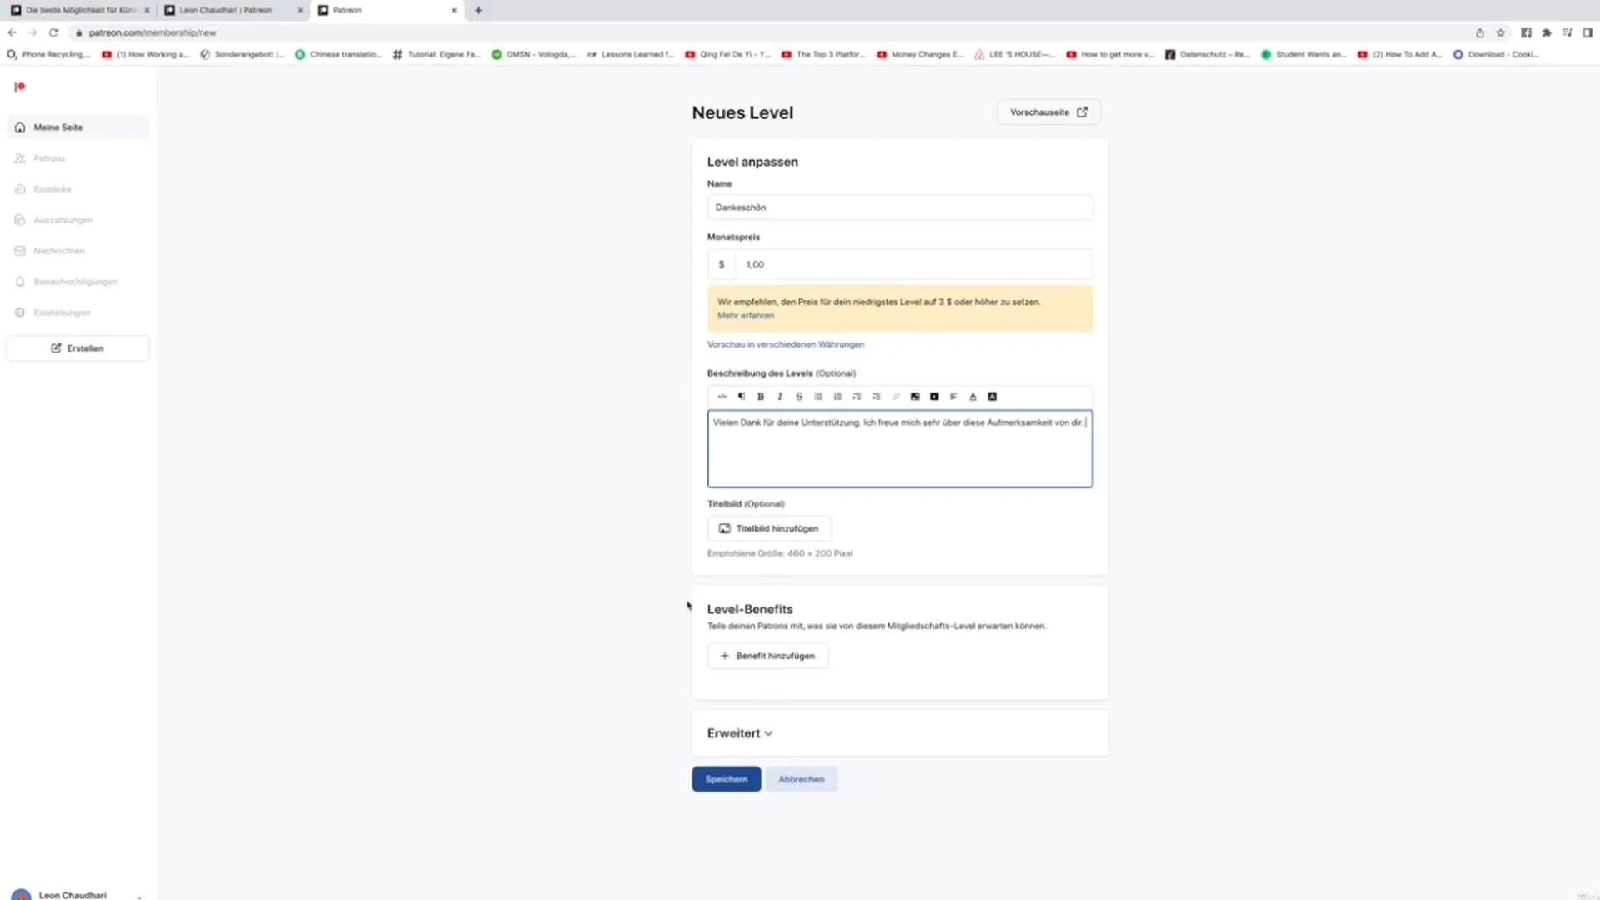Click the strikethrough formatting icon
The image size is (1600, 900).
[x=797, y=396]
